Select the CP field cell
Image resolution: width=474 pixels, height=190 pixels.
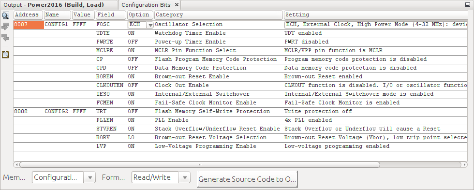coord(100,59)
